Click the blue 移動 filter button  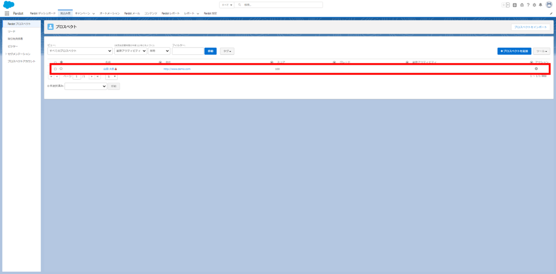[x=210, y=51]
